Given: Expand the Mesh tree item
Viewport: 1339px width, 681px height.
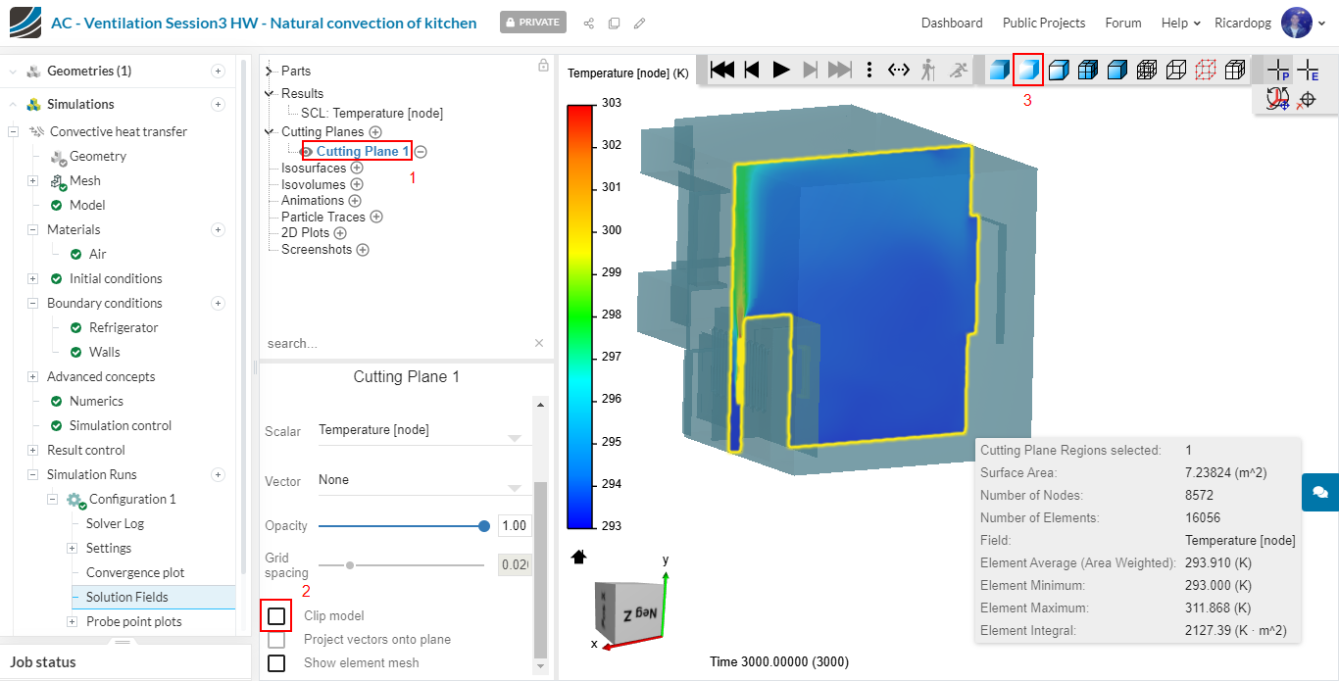Looking at the screenshot, I should [x=32, y=181].
